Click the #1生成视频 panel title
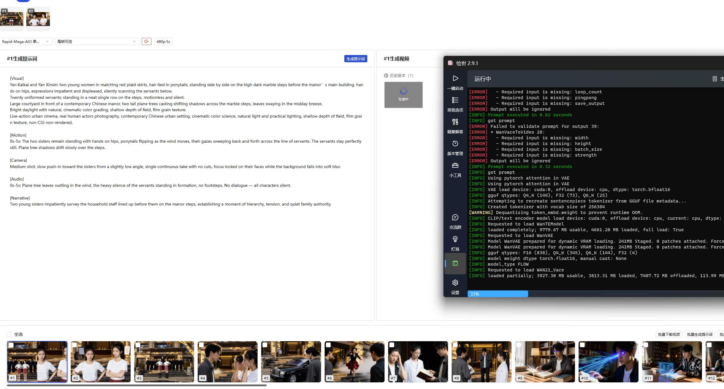The height and width of the screenshot is (389, 724). click(396, 59)
